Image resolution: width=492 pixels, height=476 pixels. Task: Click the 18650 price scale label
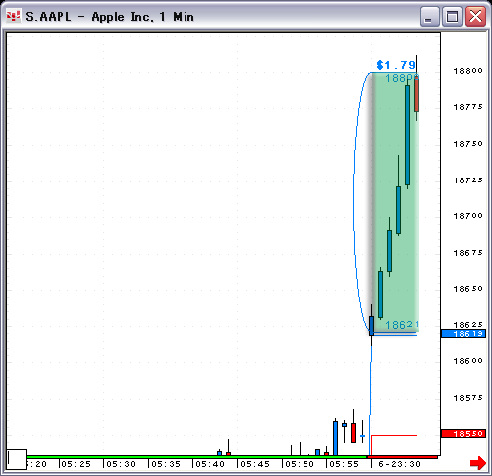(x=468, y=289)
